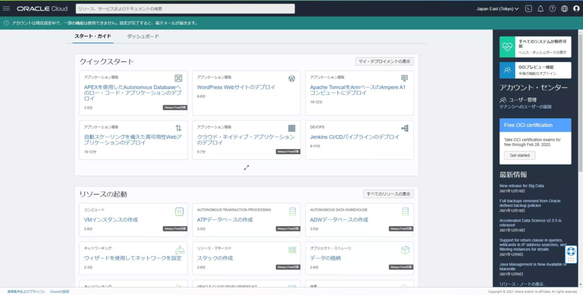Click the account setup notice banner text

tap(105, 23)
